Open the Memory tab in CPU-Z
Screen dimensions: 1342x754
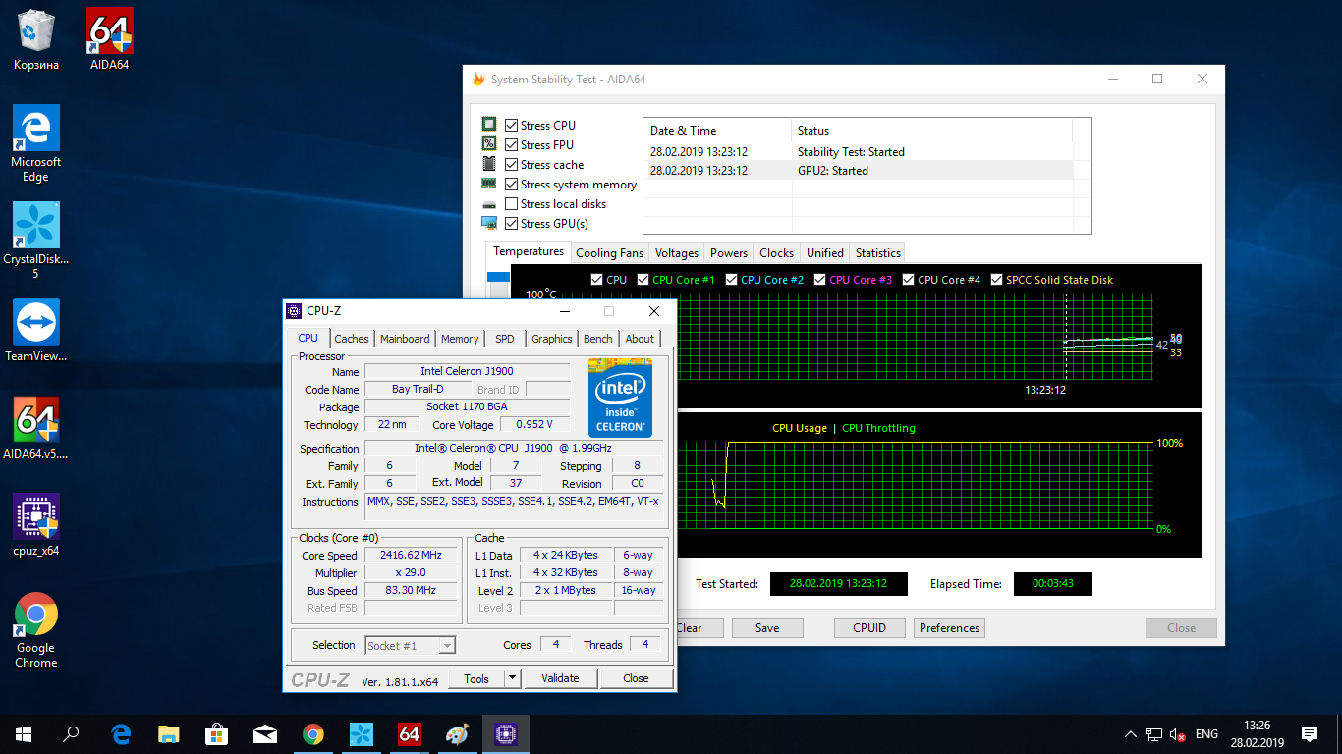(x=460, y=339)
